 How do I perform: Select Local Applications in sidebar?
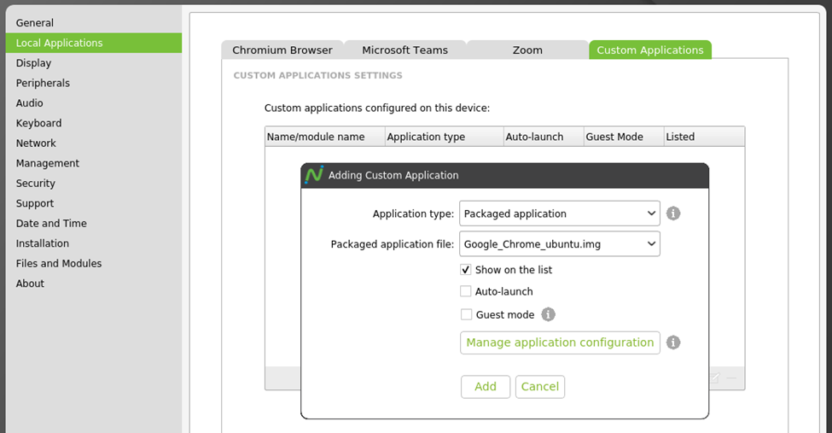click(93, 43)
